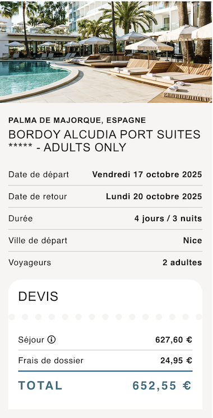Click the Palma de Majorque, Espagne destination label

coord(77,120)
